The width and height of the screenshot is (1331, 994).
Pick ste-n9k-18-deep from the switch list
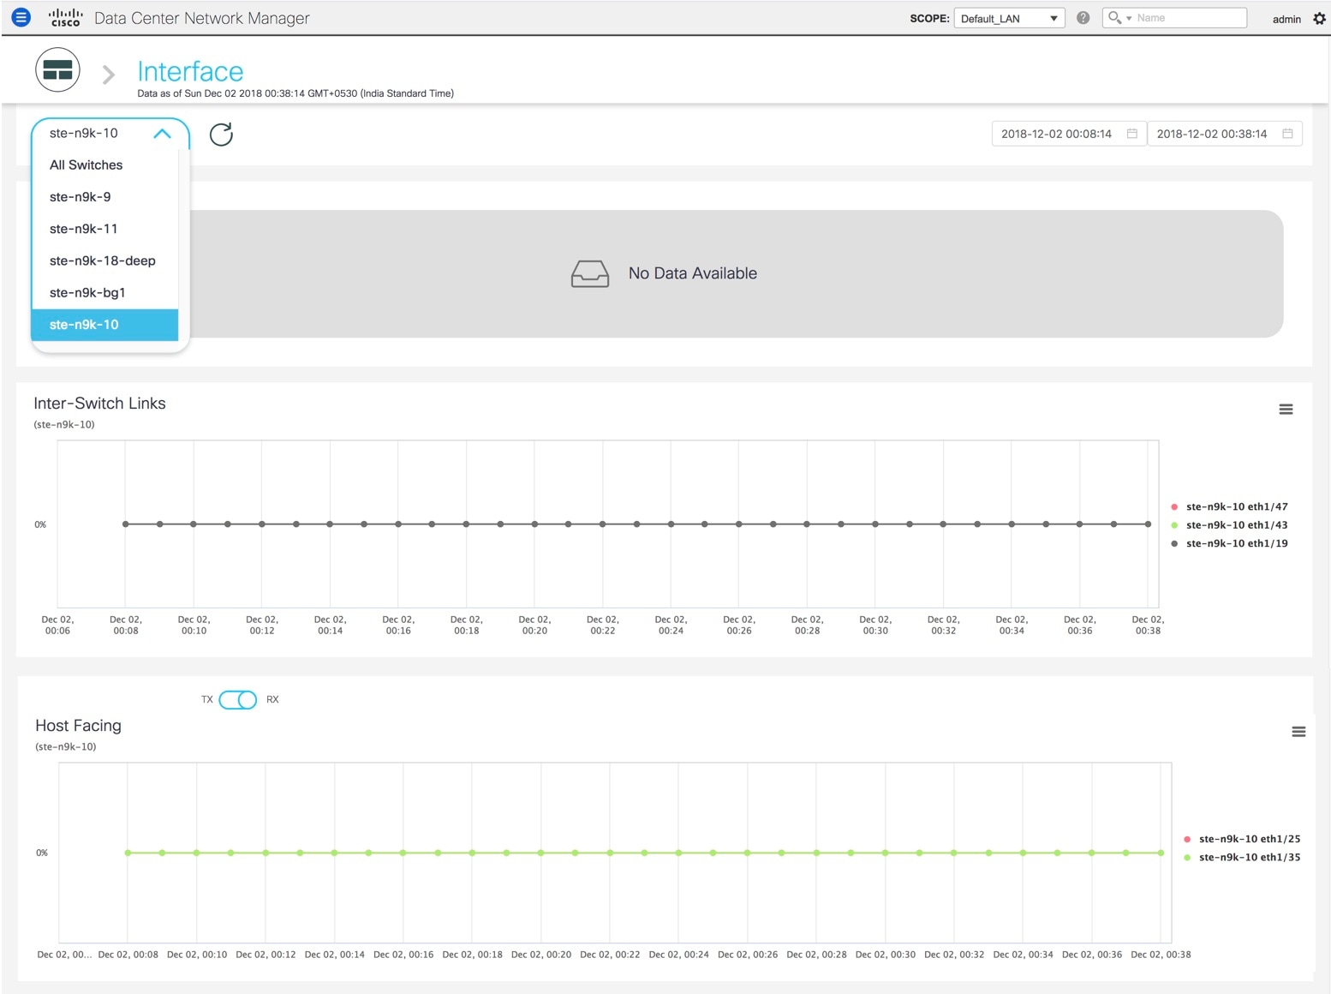[104, 260]
